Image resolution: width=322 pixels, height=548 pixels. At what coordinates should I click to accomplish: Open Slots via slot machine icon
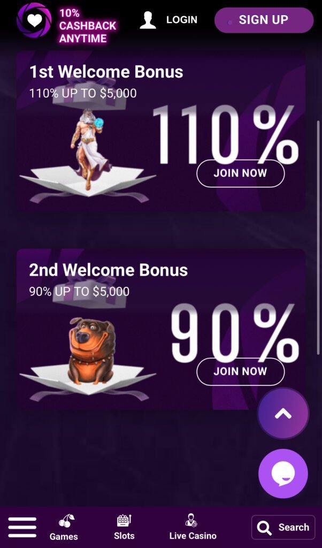pyautogui.click(x=124, y=520)
